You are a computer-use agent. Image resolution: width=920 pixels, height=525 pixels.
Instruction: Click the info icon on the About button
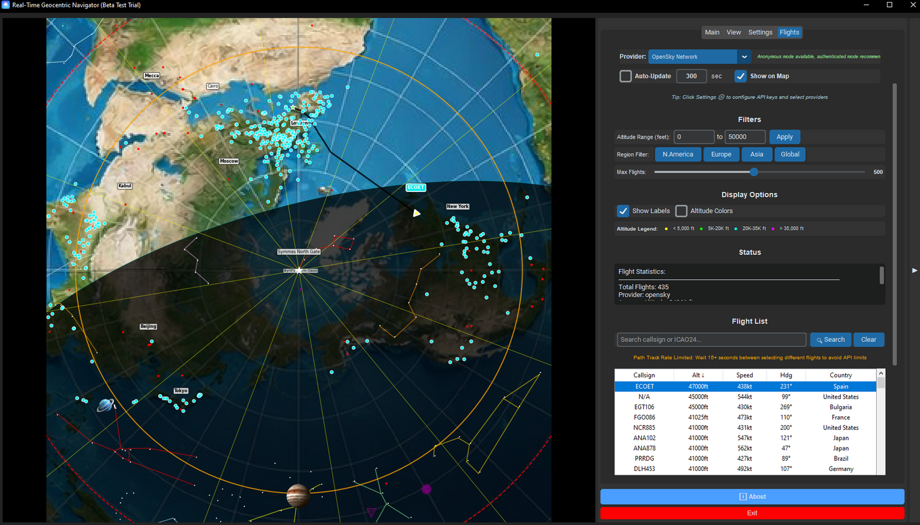pyautogui.click(x=742, y=496)
